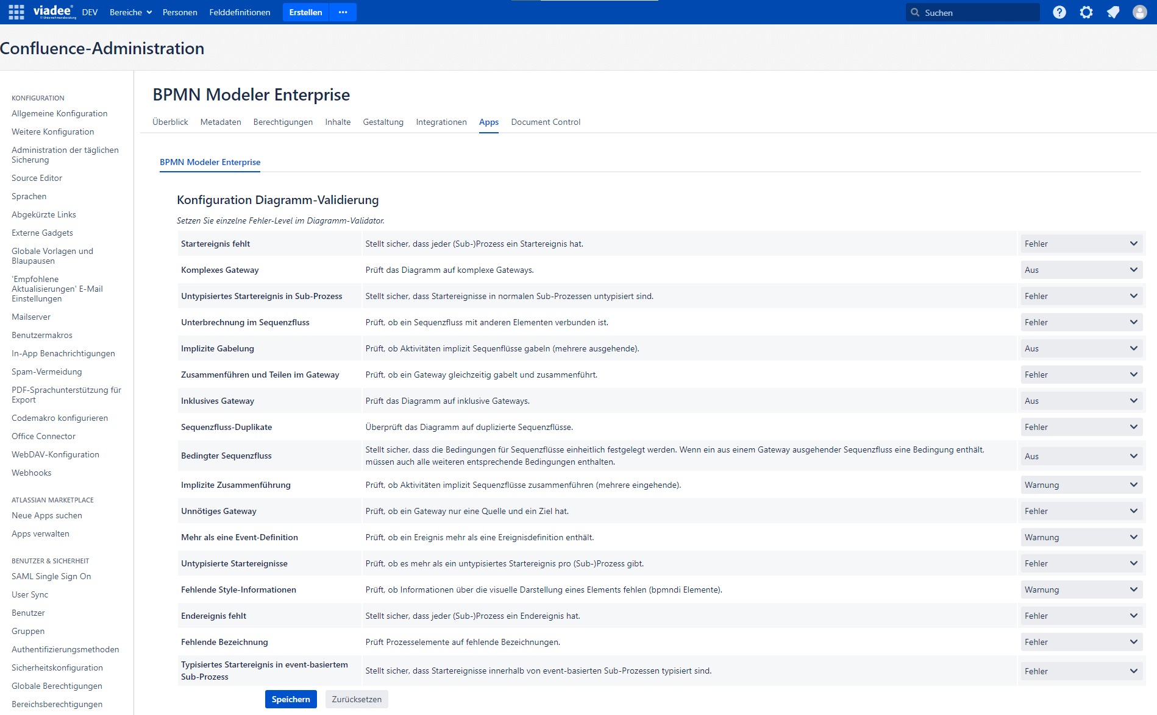This screenshot has width=1157, height=715.
Task: Switch to the Inhalte tab
Action: [338, 122]
